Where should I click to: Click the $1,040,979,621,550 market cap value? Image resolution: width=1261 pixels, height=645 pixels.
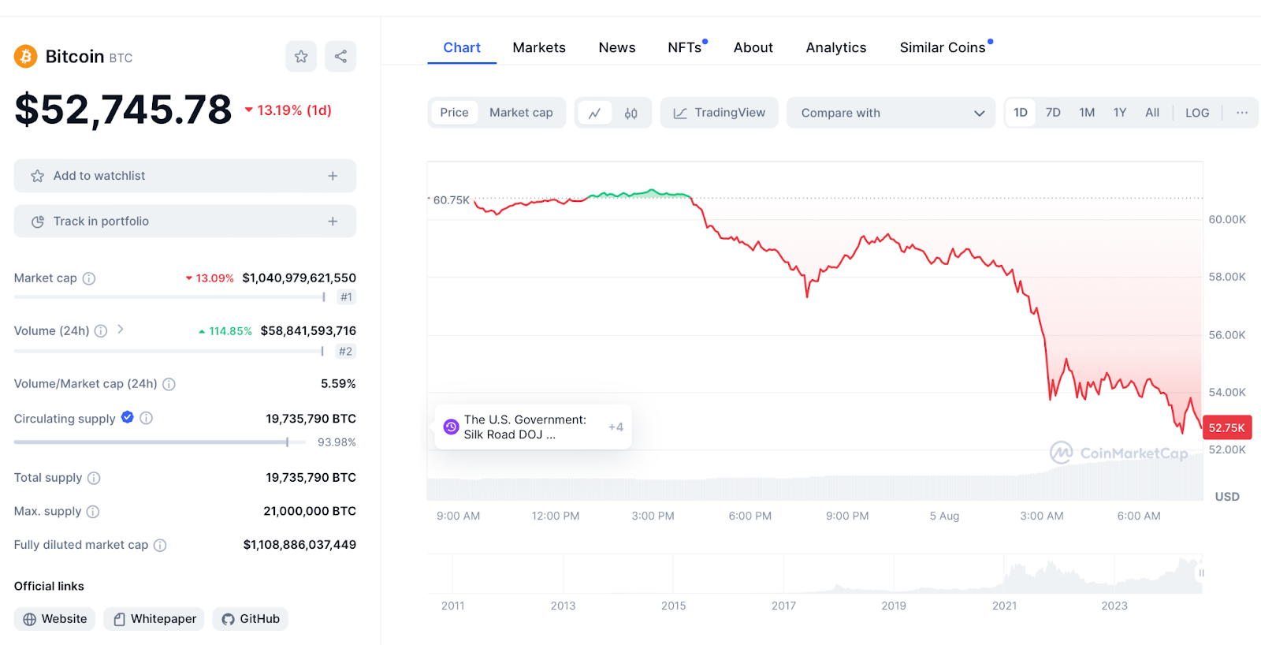pos(299,278)
